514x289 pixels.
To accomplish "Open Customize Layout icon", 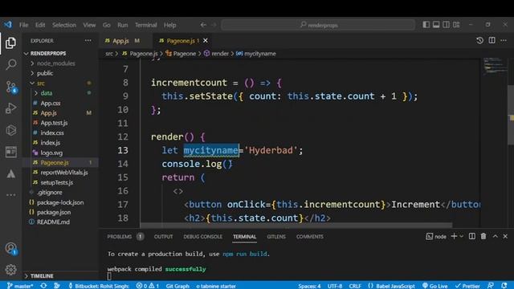I will [456, 25].
